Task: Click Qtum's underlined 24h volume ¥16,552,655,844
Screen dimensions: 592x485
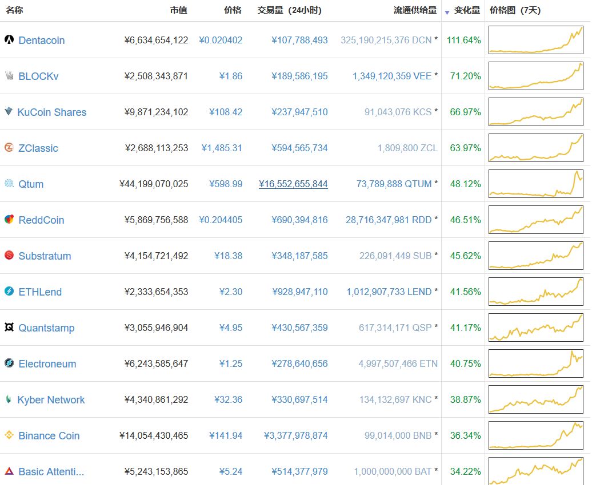Action: click(x=293, y=184)
